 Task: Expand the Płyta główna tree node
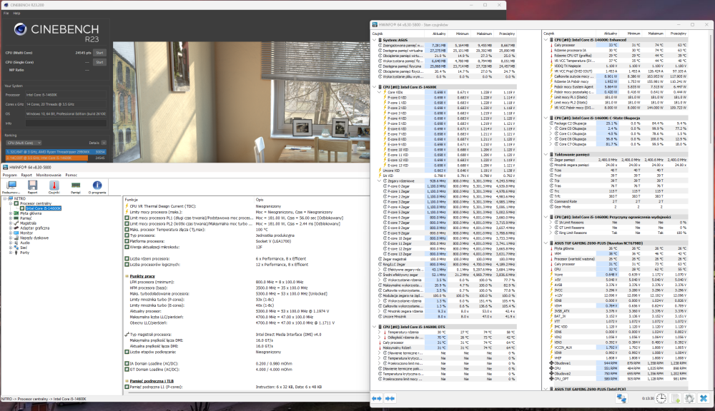pyautogui.click(x=10, y=213)
